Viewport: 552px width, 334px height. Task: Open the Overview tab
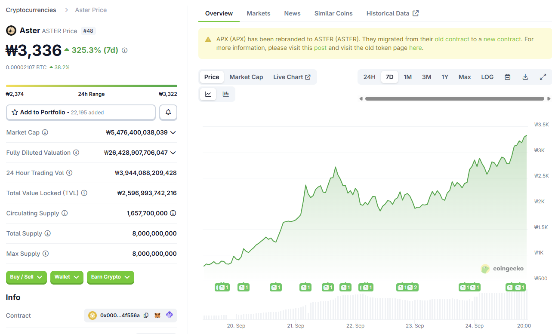[x=219, y=13]
